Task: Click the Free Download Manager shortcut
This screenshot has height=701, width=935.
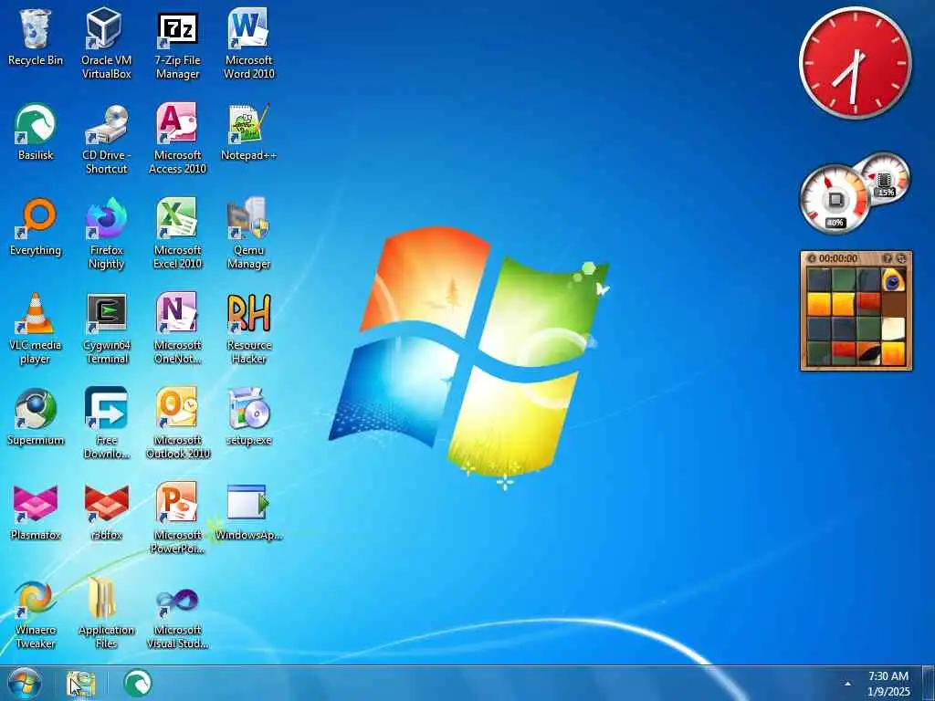Action: (106, 424)
